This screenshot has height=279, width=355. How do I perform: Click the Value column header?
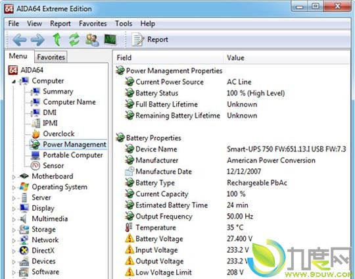coord(287,58)
